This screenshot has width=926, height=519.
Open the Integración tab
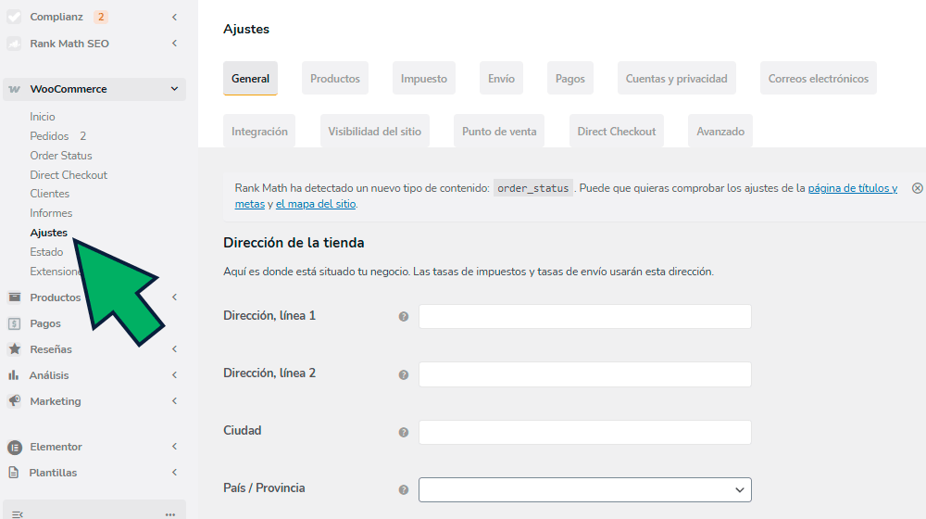coord(259,131)
